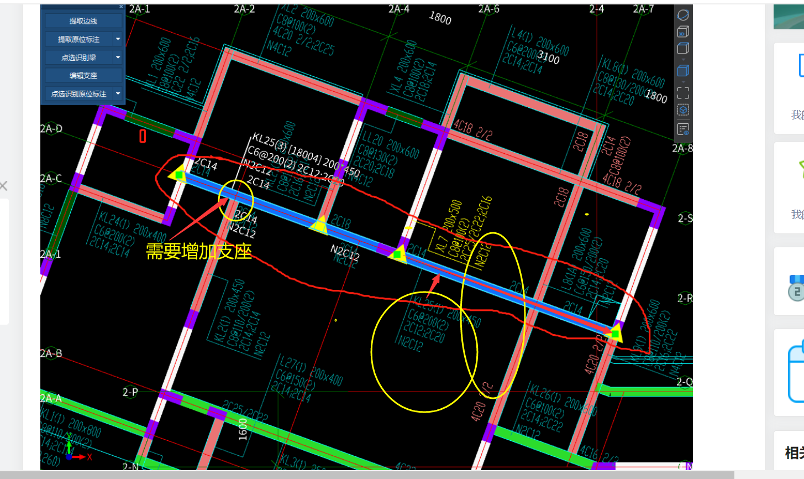Click the KL8(1) 200x600 beam label
The height and width of the screenshot is (479, 804).
pyautogui.click(x=634, y=71)
